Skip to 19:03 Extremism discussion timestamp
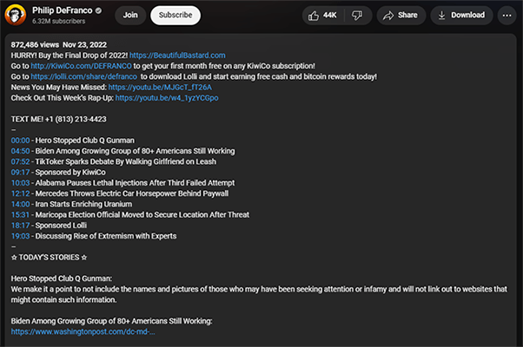Viewport: 523px width, 347px height. click(20, 236)
